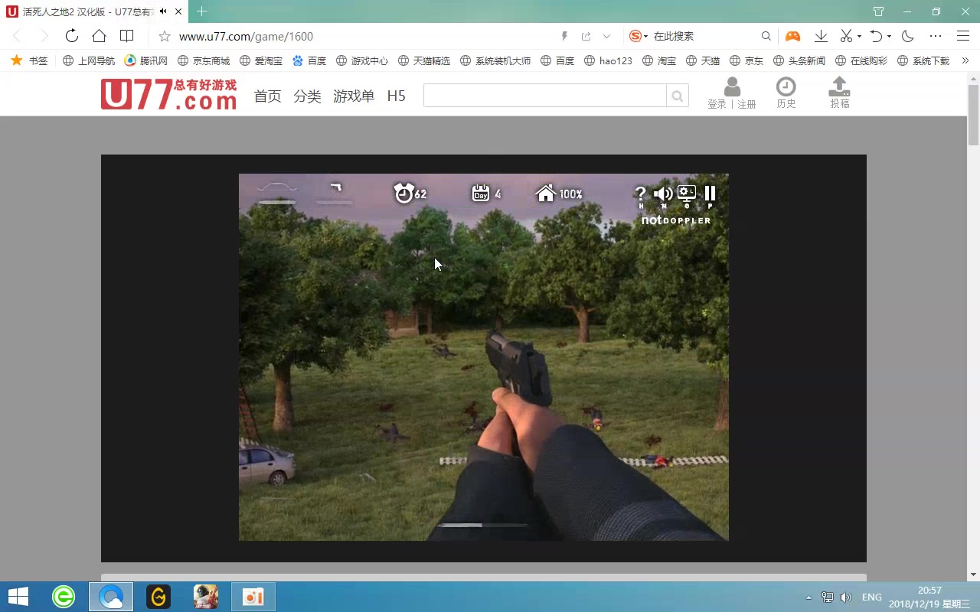Focus the U77 site search box
The height and width of the screenshot is (612, 980).
[544, 96]
